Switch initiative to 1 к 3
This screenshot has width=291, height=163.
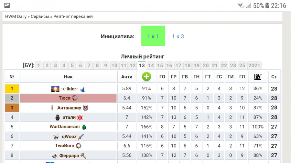(178, 36)
